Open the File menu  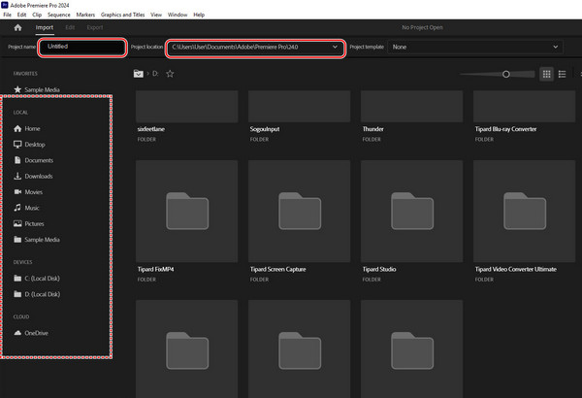coord(7,15)
